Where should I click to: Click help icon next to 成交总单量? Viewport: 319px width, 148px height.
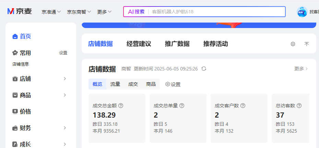click(182, 106)
